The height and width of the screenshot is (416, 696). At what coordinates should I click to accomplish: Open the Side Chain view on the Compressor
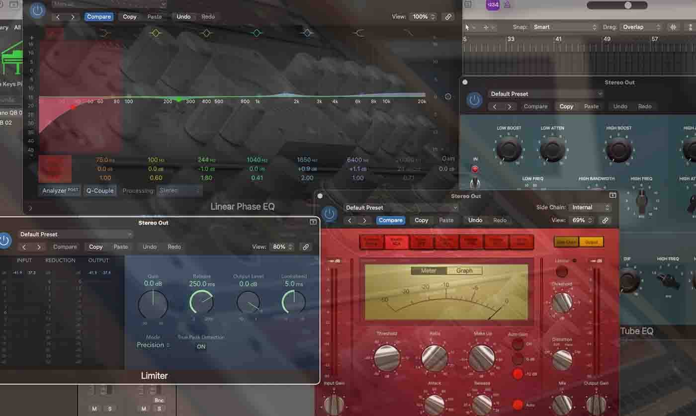tap(566, 242)
